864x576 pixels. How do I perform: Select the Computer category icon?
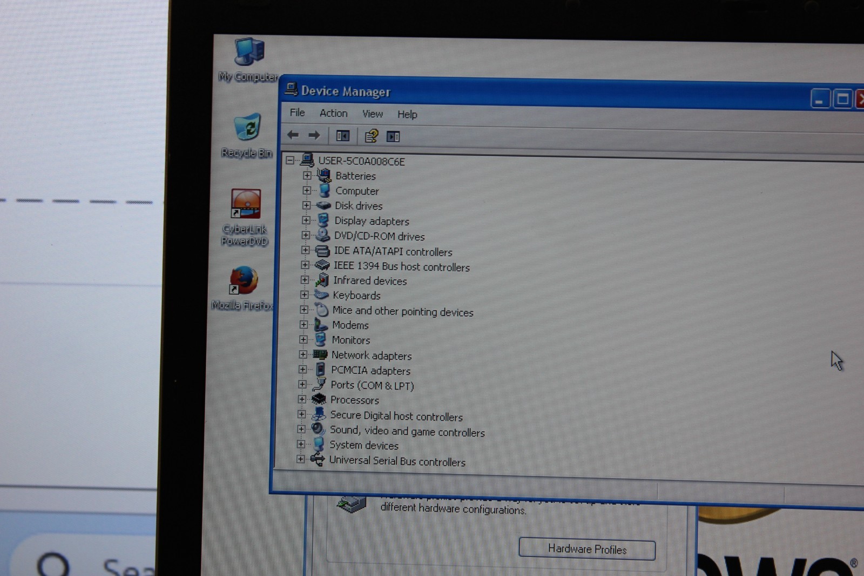coord(325,190)
